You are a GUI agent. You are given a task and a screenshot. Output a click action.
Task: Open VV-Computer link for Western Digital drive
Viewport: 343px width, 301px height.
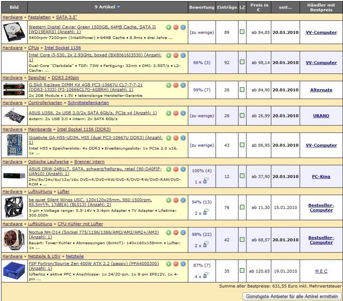[x=321, y=32]
